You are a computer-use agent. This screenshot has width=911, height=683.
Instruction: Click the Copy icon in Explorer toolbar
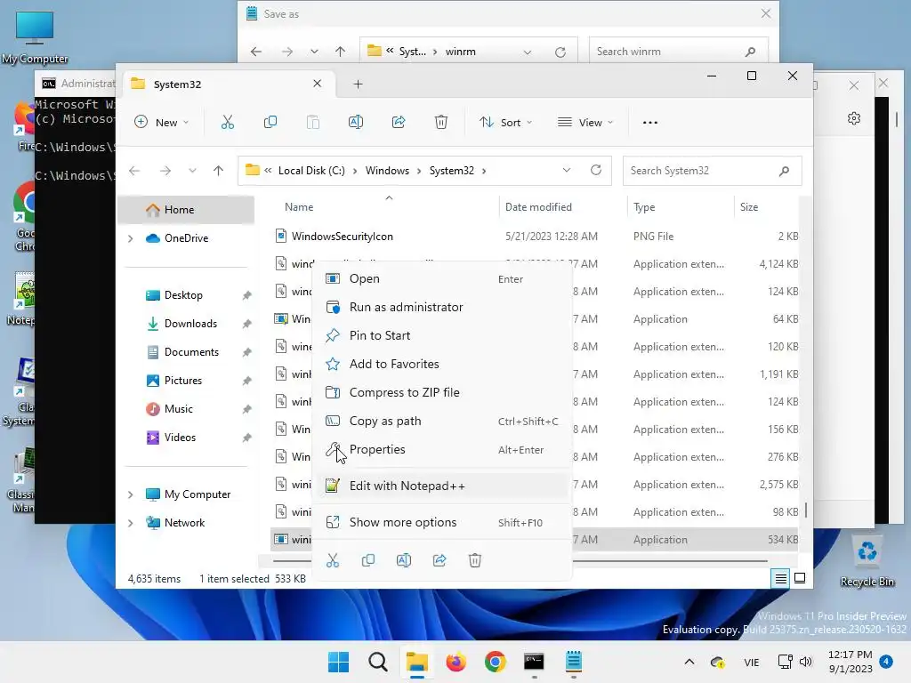pyautogui.click(x=270, y=123)
